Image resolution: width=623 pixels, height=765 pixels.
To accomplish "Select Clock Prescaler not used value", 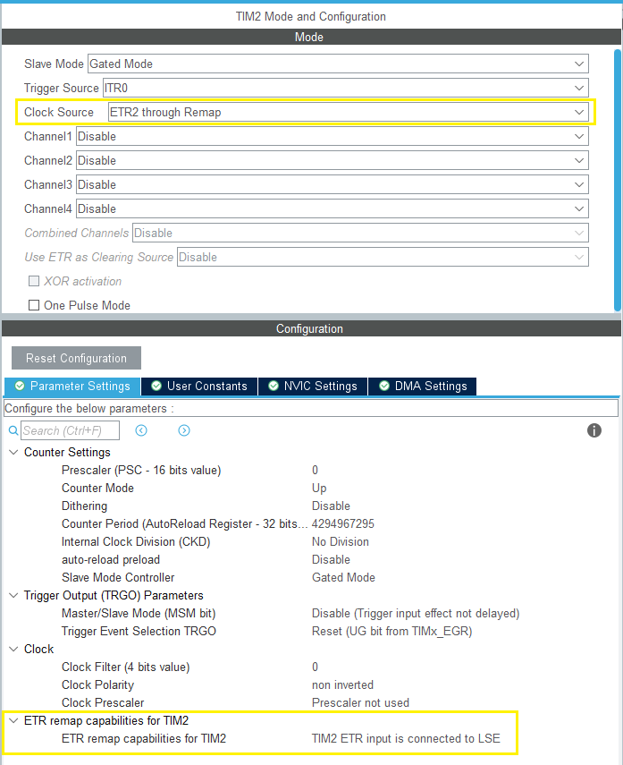I will (x=360, y=703).
